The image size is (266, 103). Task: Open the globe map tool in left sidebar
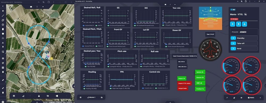3,24
